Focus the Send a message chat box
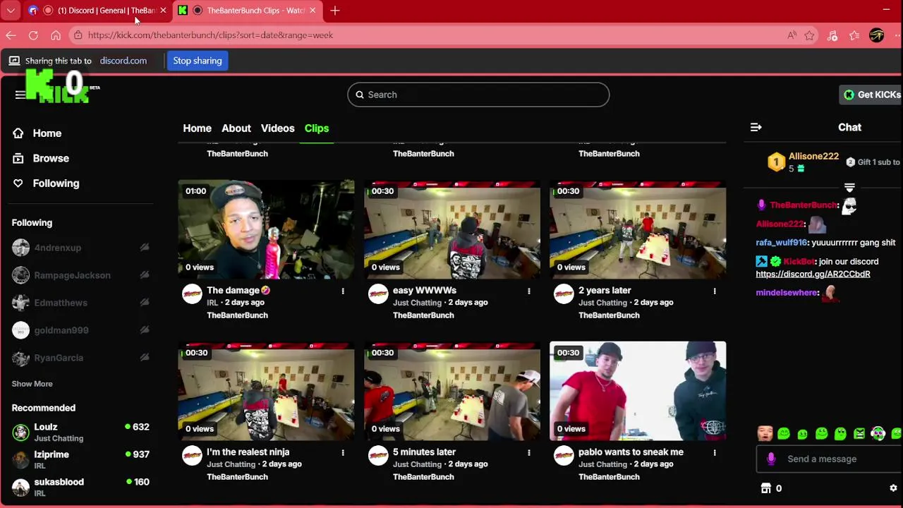This screenshot has width=903, height=508. coord(830,459)
